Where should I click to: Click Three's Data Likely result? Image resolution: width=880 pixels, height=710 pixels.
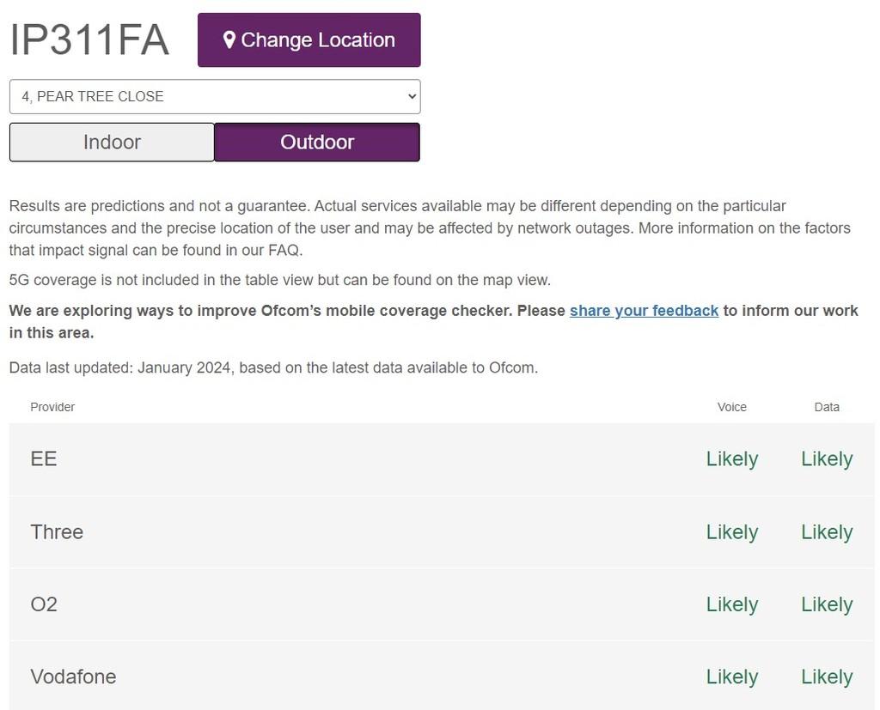(827, 531)
